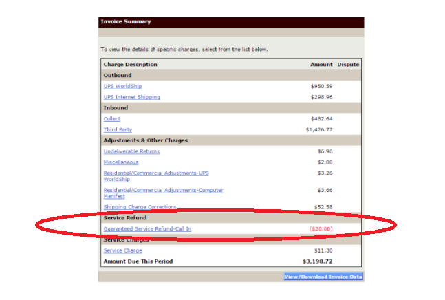
Task: Open the Third Party charges link
Action: 118,130
